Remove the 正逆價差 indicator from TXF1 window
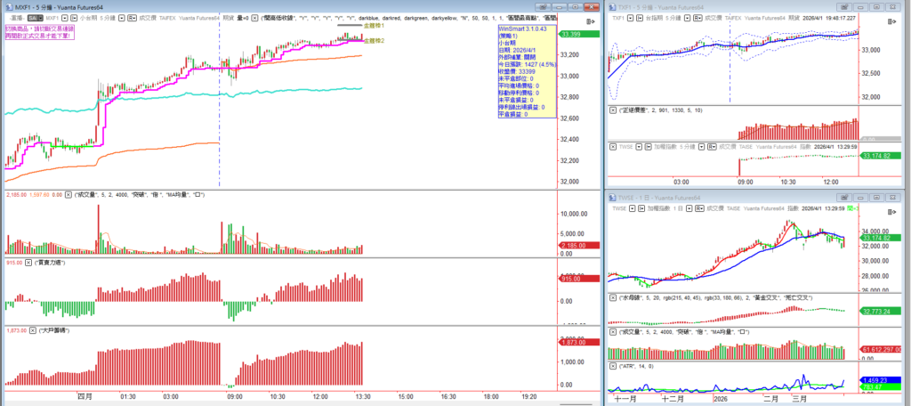This screenshot has width=911, height=406. coord(612,110)
